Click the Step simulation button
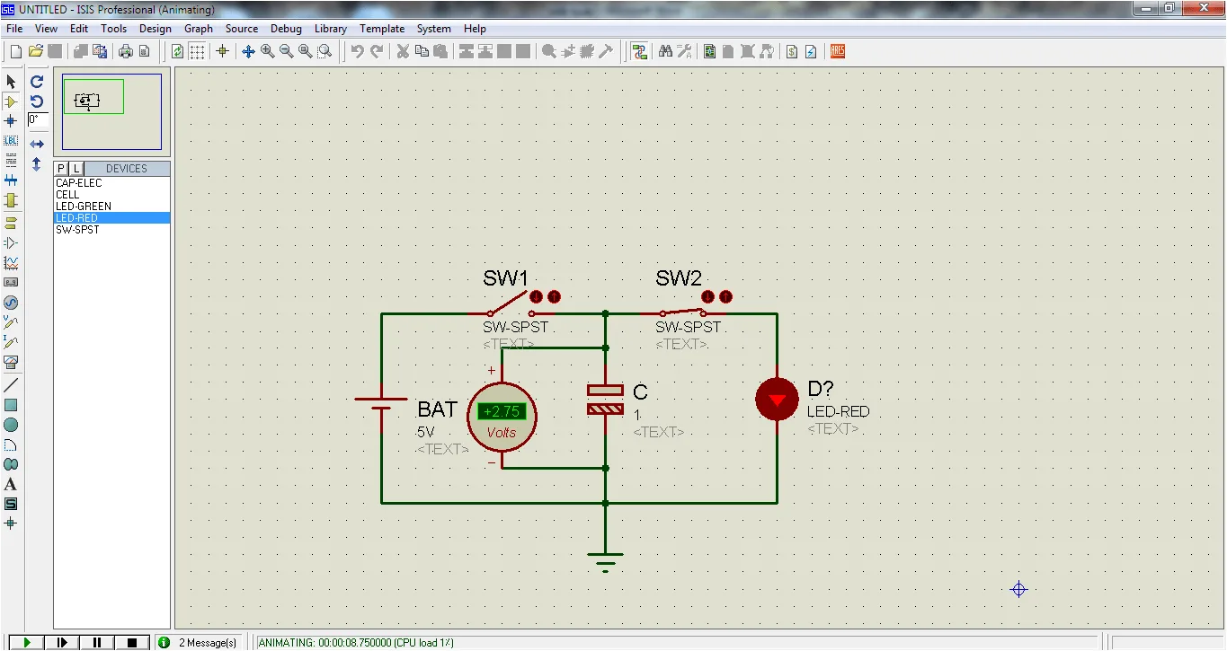Viewport: 1227px width, 651px height. (x=62, y=642)
